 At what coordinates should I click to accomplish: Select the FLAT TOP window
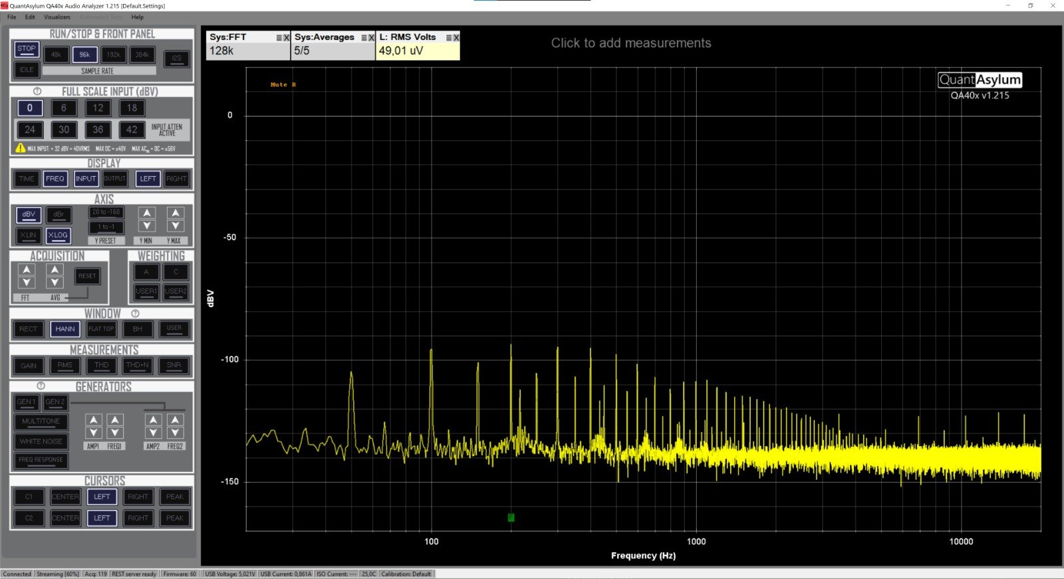101,329
